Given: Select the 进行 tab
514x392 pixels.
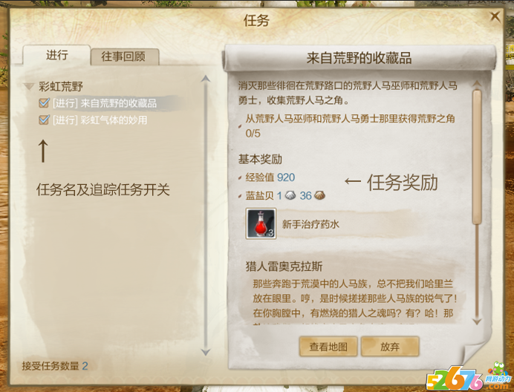Looking at the screenshot, I should 56,55.
